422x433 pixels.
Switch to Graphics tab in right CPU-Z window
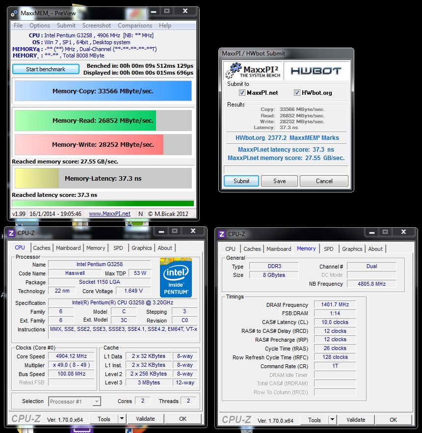click(352, 249)
